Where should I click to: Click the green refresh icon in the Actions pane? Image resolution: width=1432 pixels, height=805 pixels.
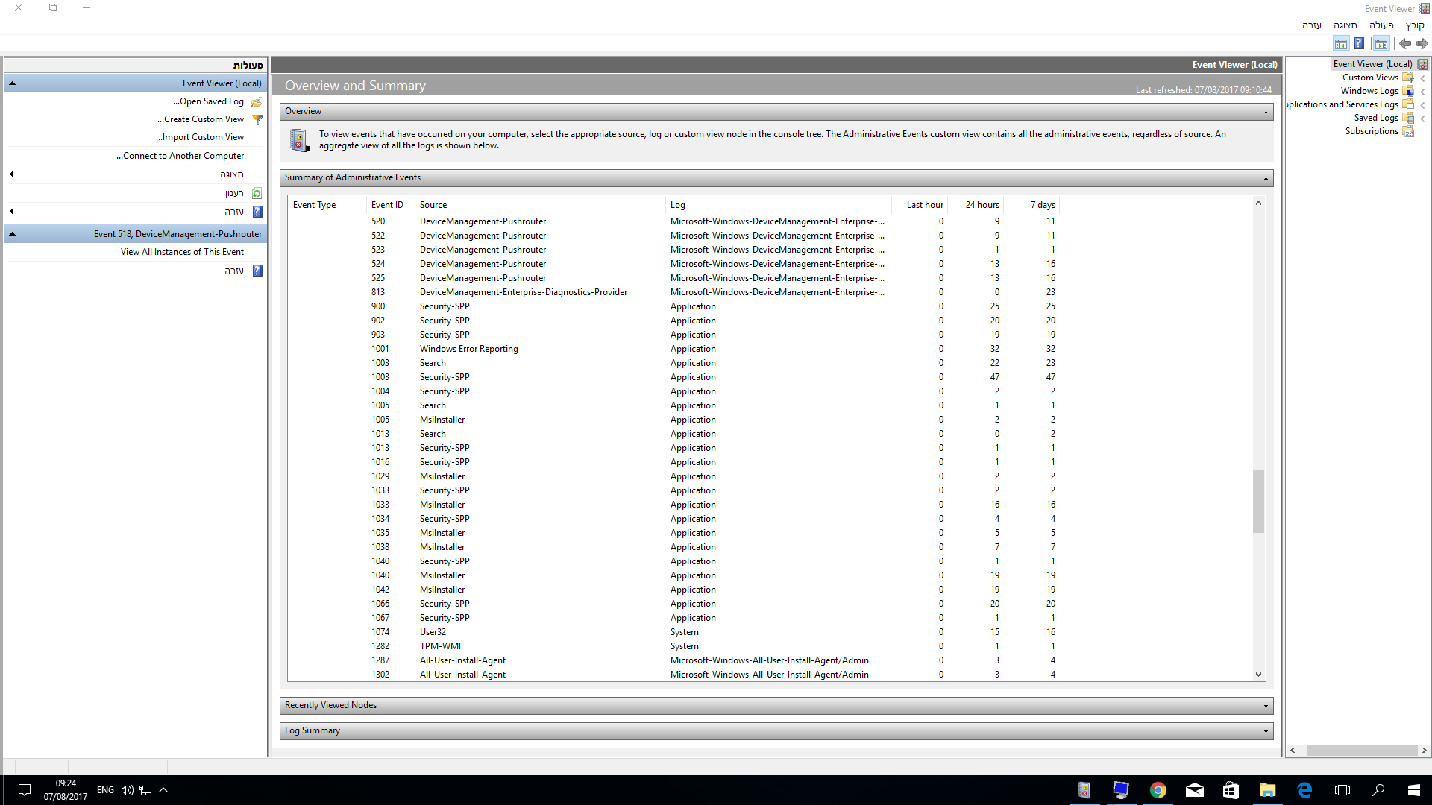[x=257, y=193]
